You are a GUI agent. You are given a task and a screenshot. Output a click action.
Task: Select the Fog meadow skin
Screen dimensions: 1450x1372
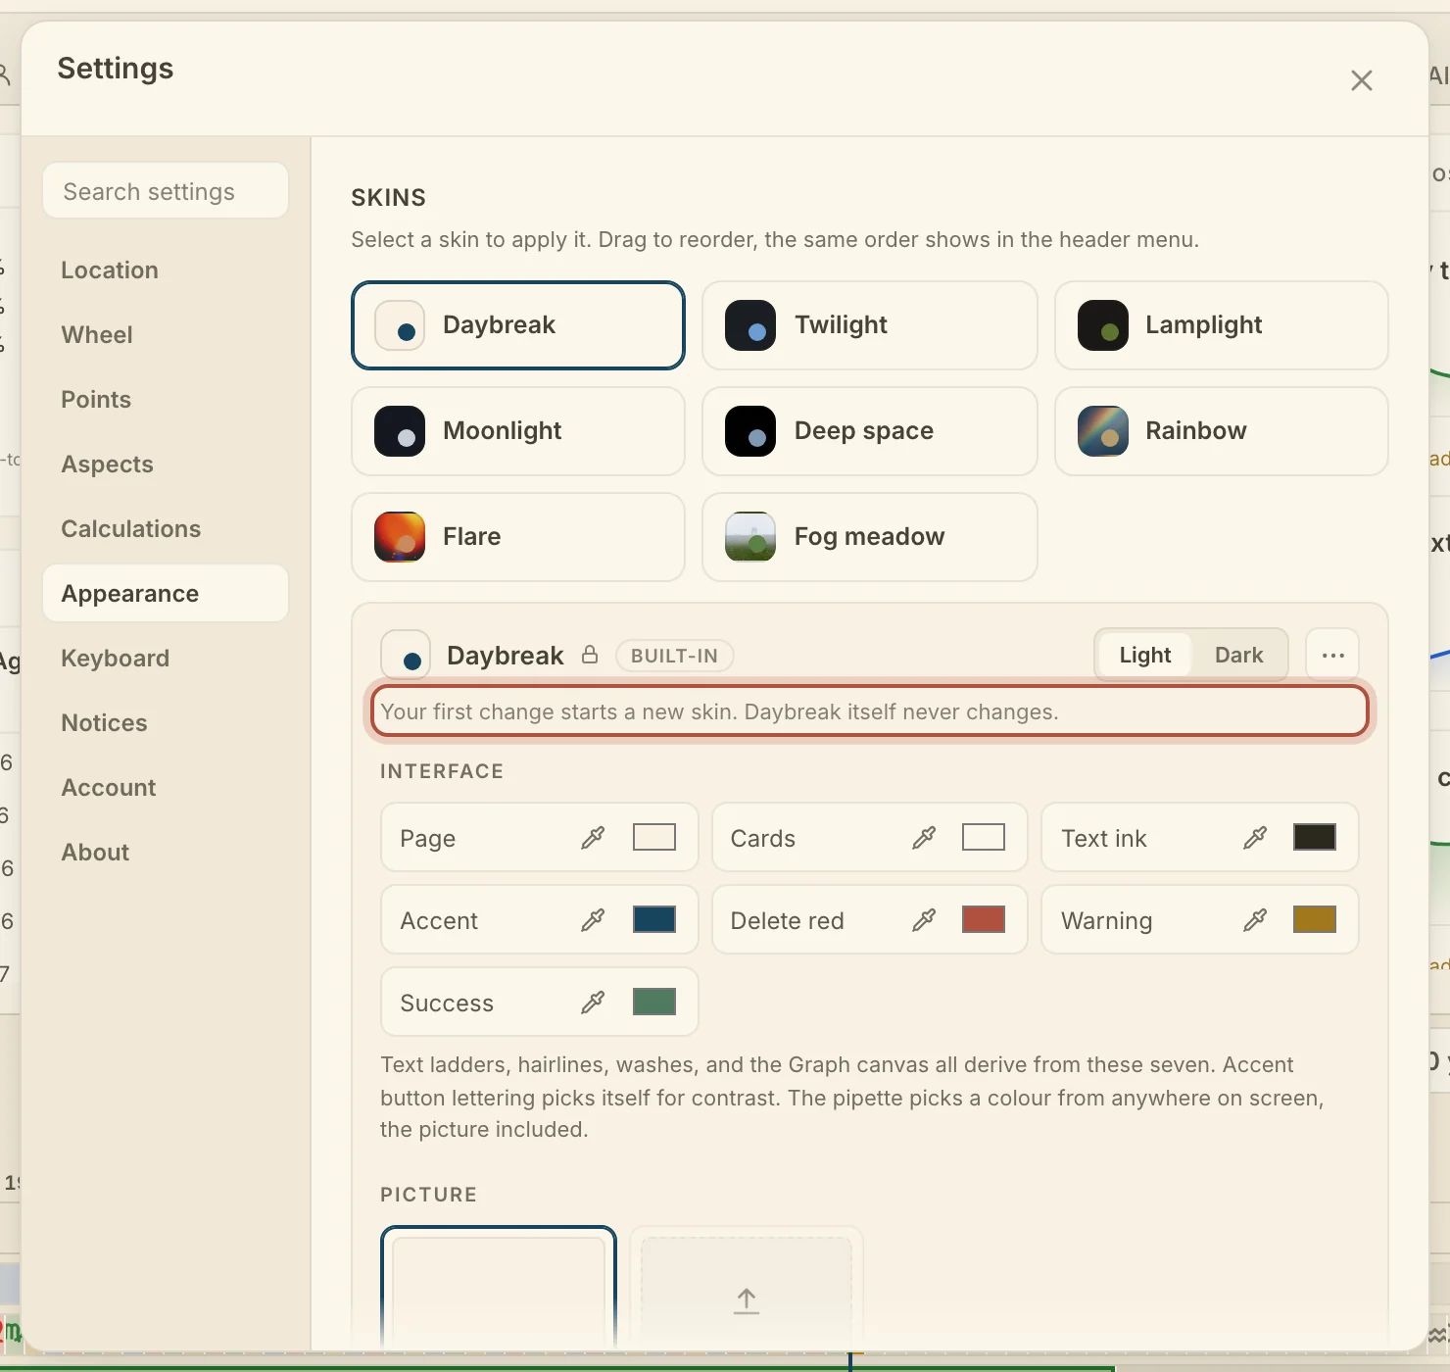tap(870, 537)
